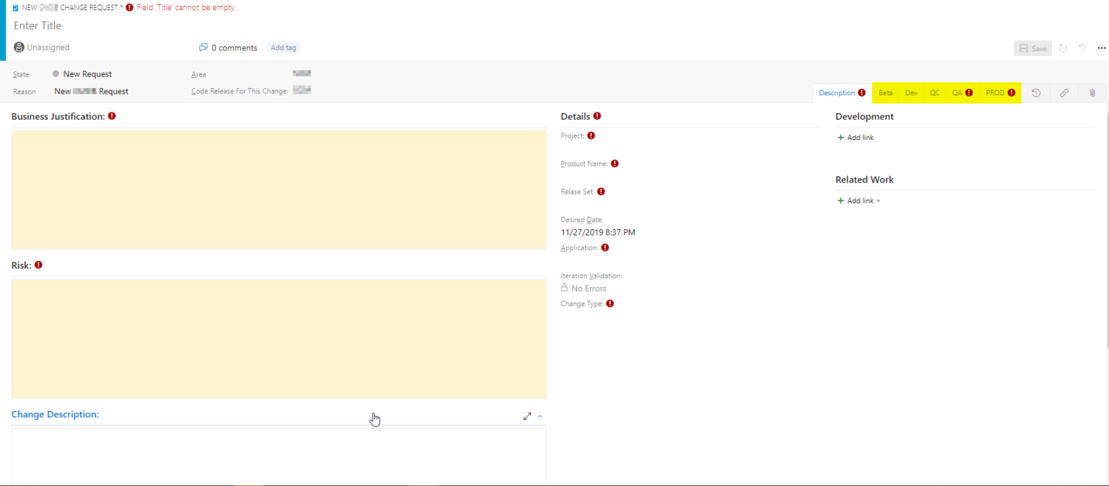1109x486 pixels.
Task: Open the work item History icon
Action: (1036, 92)
